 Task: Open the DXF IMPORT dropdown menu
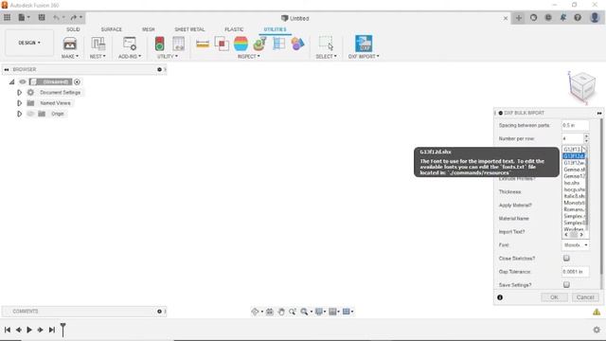[364, 57]
